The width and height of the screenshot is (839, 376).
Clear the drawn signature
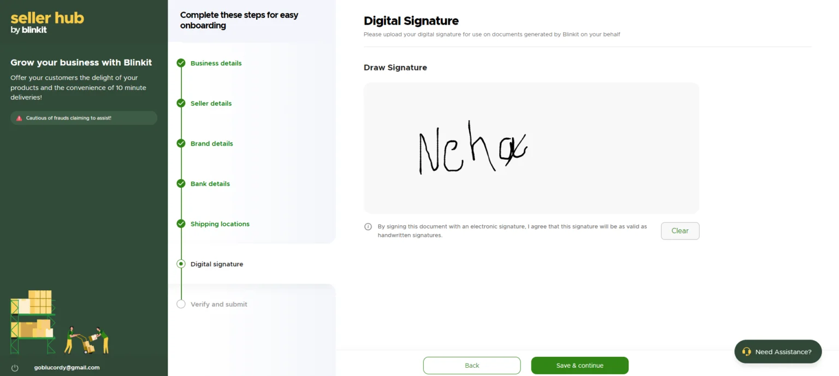coord(680,231)
